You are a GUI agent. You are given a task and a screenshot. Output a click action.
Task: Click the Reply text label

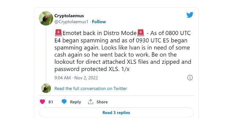tap(75, 102)
